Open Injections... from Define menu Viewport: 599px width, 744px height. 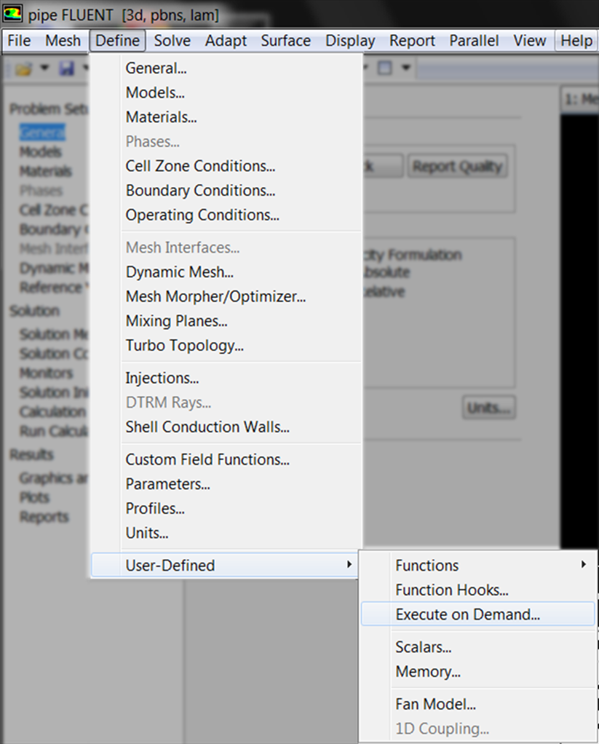(x=226, y=378)
